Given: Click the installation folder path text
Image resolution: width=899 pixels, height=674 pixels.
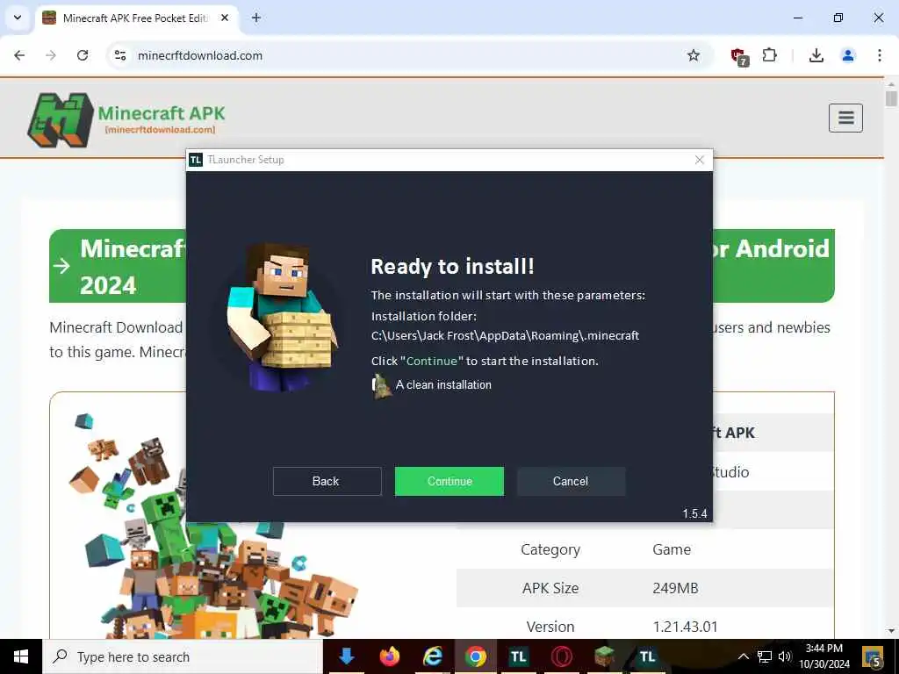Looking at the screenshot, I should 505,336.
